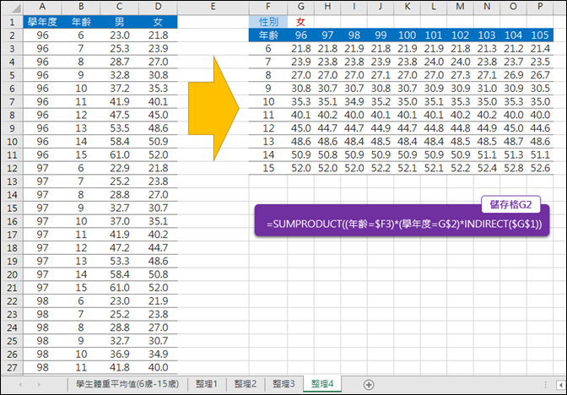The height and width of the screenshot is (395, 567).
Task: Select cell P12 showing 52.6
Action: click(x=540, y=168)
